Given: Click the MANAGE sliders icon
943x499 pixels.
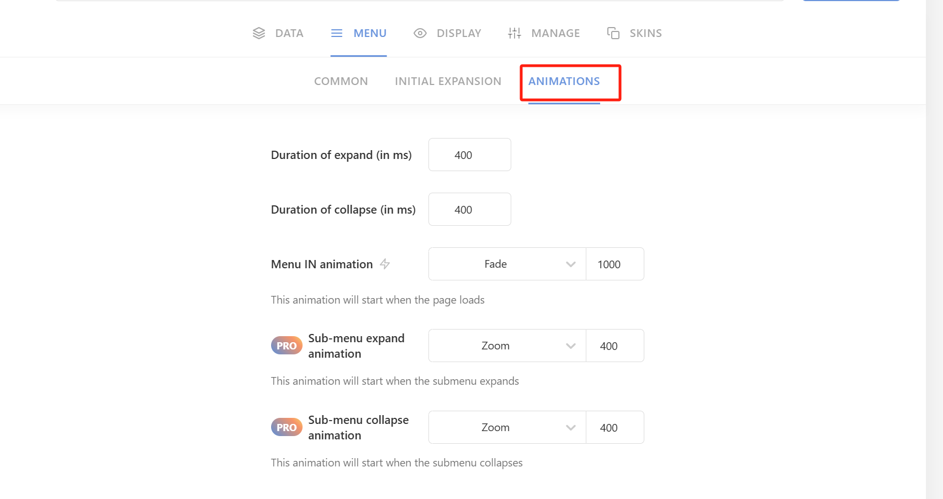Looking at the screenshot, I should point(515,33).
